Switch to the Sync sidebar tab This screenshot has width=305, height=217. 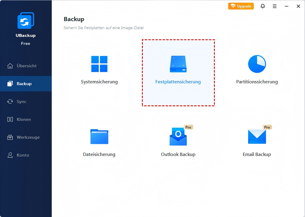(x=26, y=102)
